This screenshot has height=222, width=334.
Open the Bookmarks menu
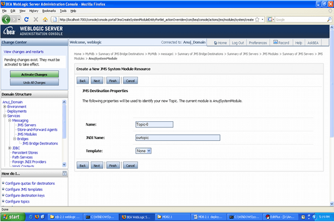[49, 11]
